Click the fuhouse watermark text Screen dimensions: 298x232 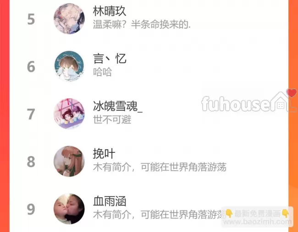236,104
